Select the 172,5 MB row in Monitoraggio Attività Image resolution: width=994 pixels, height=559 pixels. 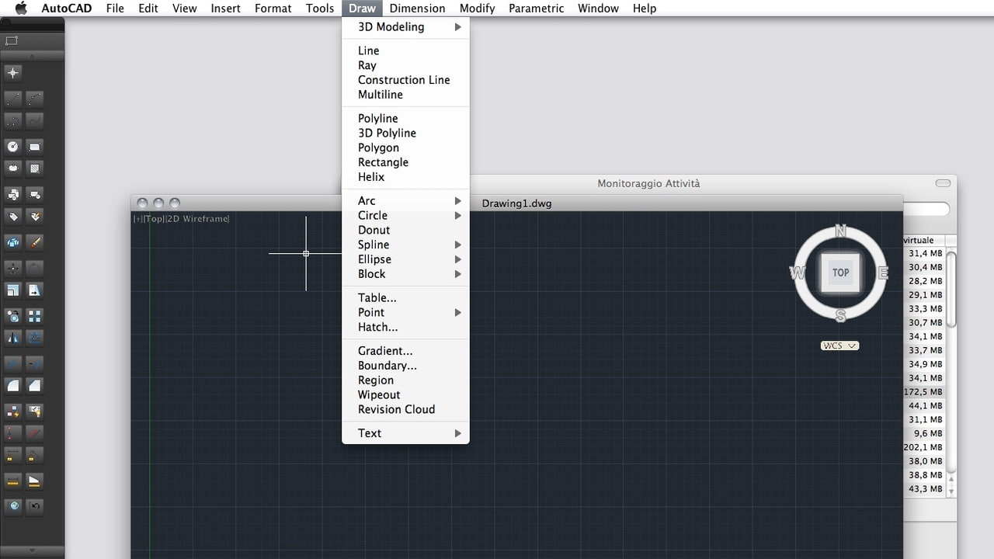[923, 392]
